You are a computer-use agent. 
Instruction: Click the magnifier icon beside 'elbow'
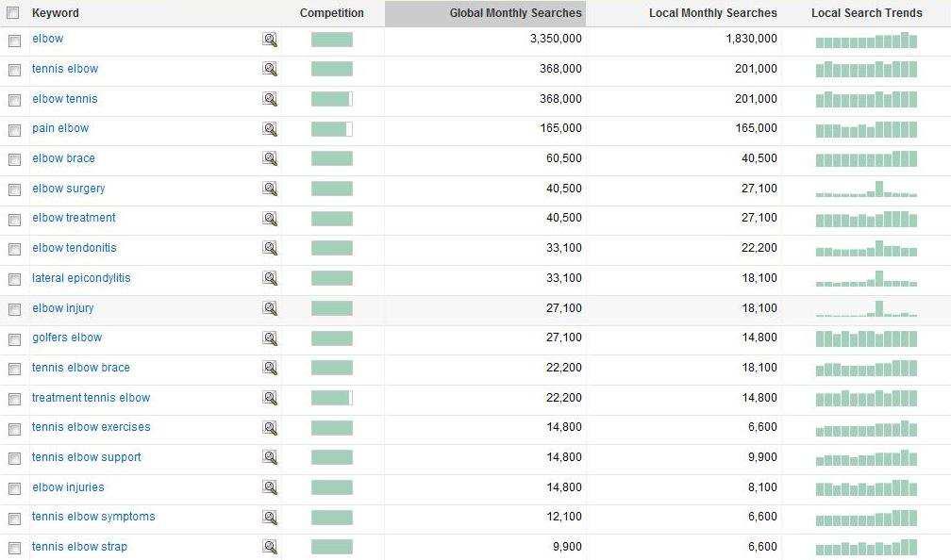pyautogui.click(x=270, y=40)
